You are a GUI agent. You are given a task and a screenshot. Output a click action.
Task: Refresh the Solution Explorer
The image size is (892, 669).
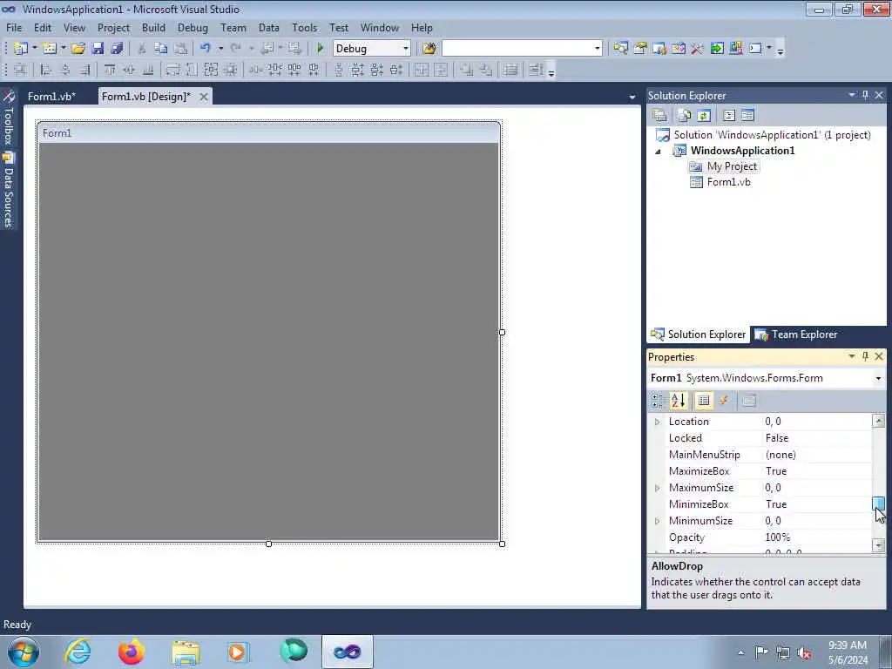704,116
